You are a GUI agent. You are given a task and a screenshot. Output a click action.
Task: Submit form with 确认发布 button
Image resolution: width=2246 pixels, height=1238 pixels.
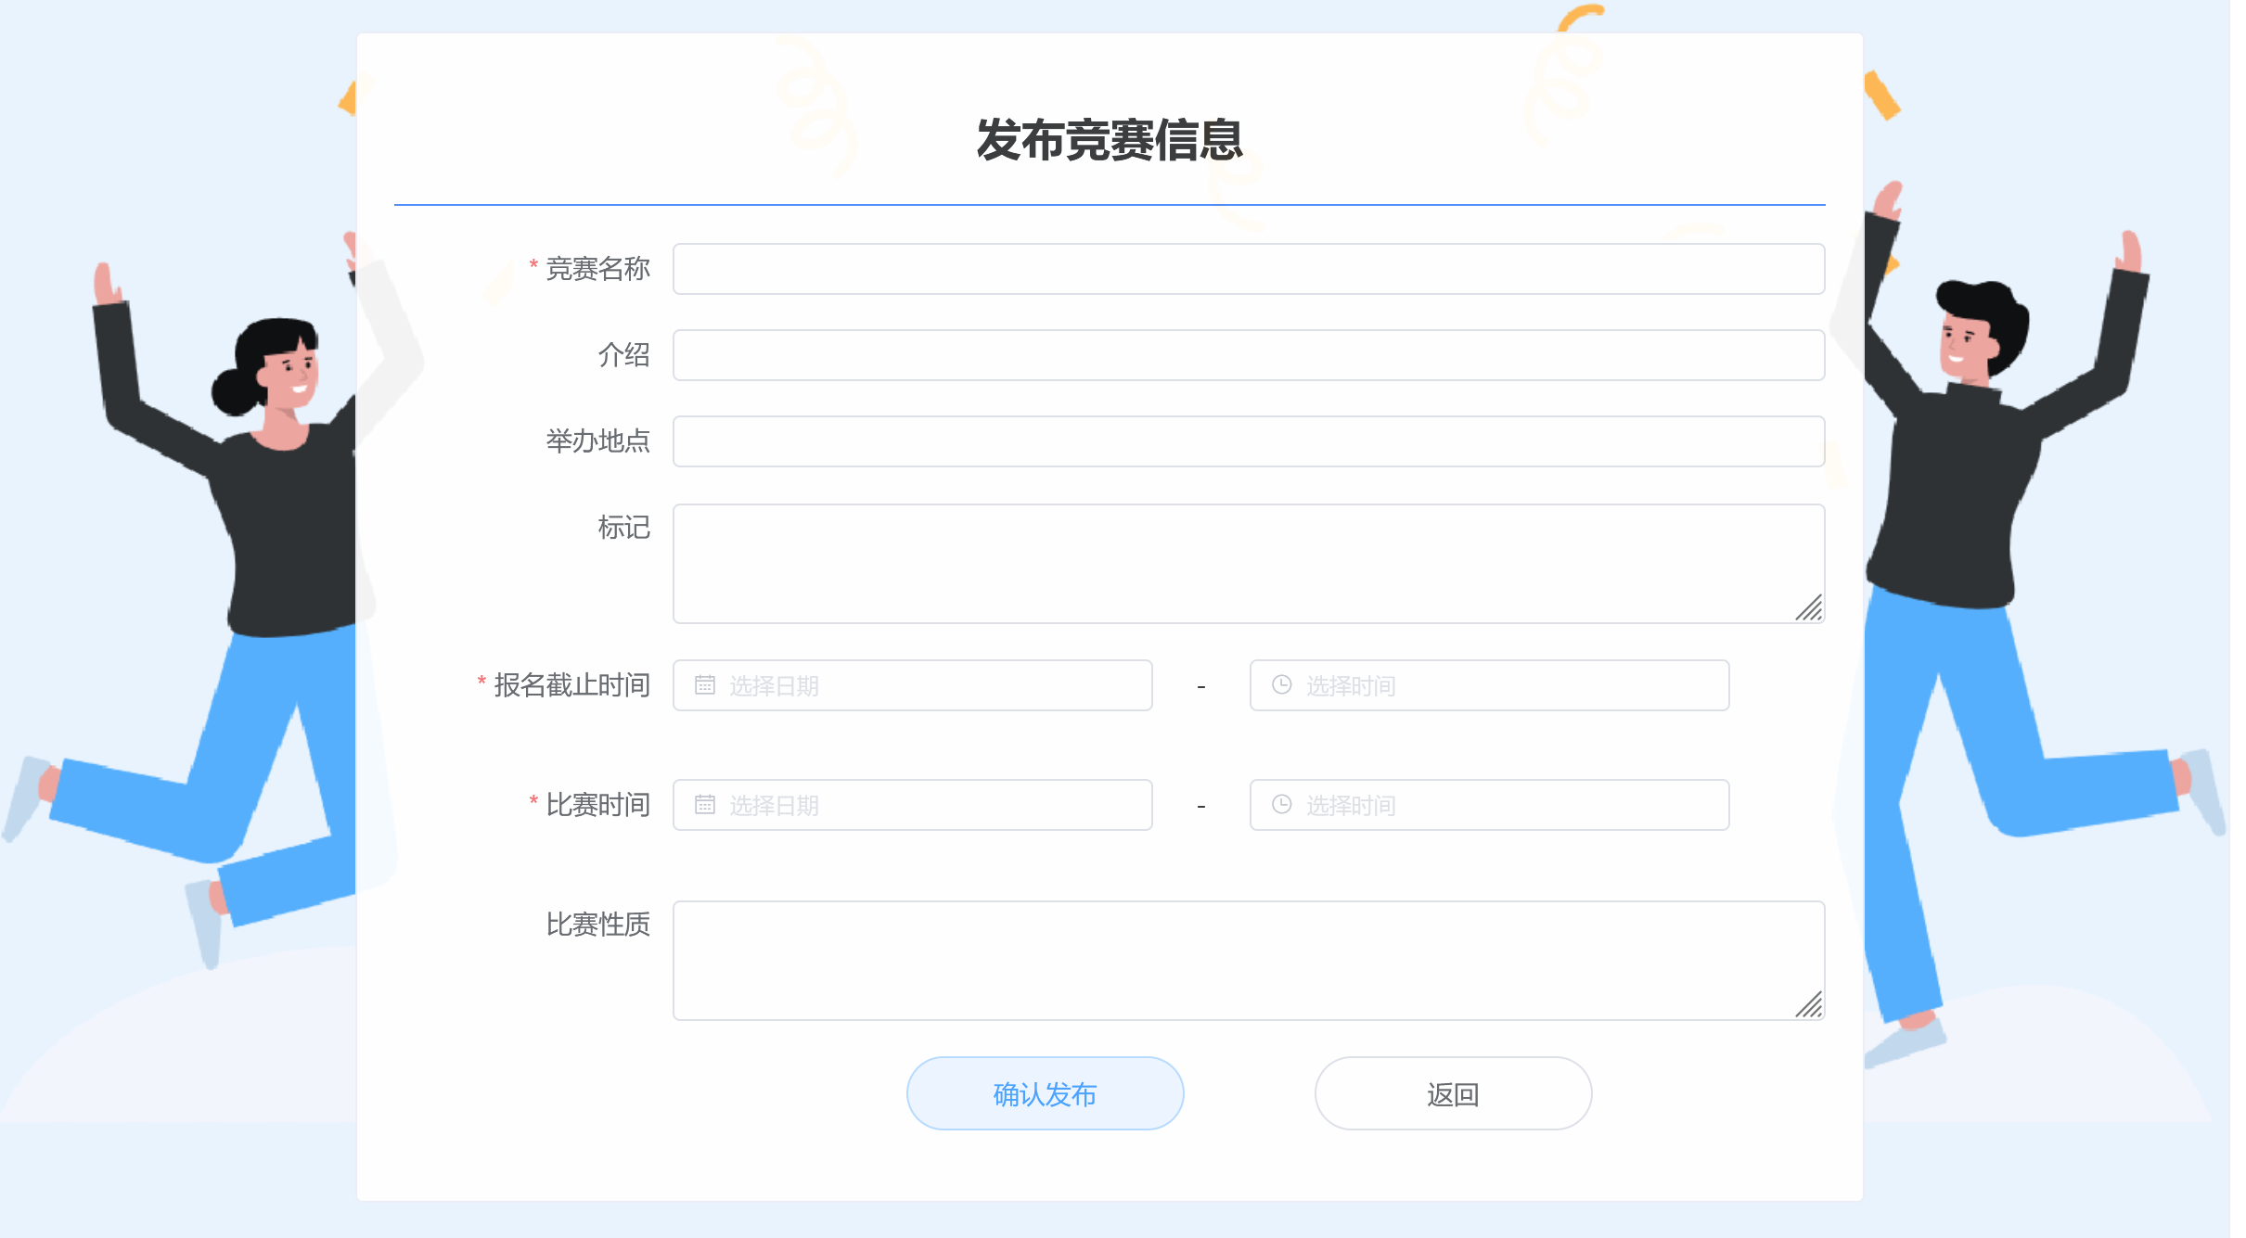coord(1045,1093)
